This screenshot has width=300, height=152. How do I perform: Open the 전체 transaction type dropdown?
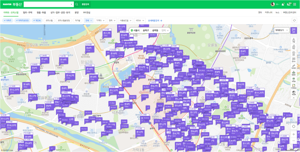click(88, 21)
